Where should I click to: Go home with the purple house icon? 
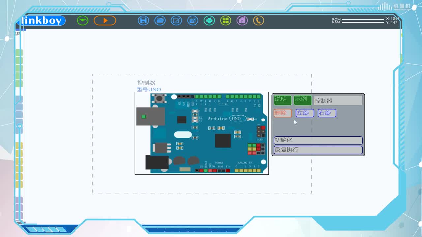[x=242, y=21]
